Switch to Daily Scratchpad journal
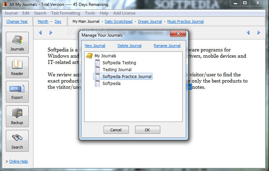Screen dimensions: 269x171 [118, 21]
